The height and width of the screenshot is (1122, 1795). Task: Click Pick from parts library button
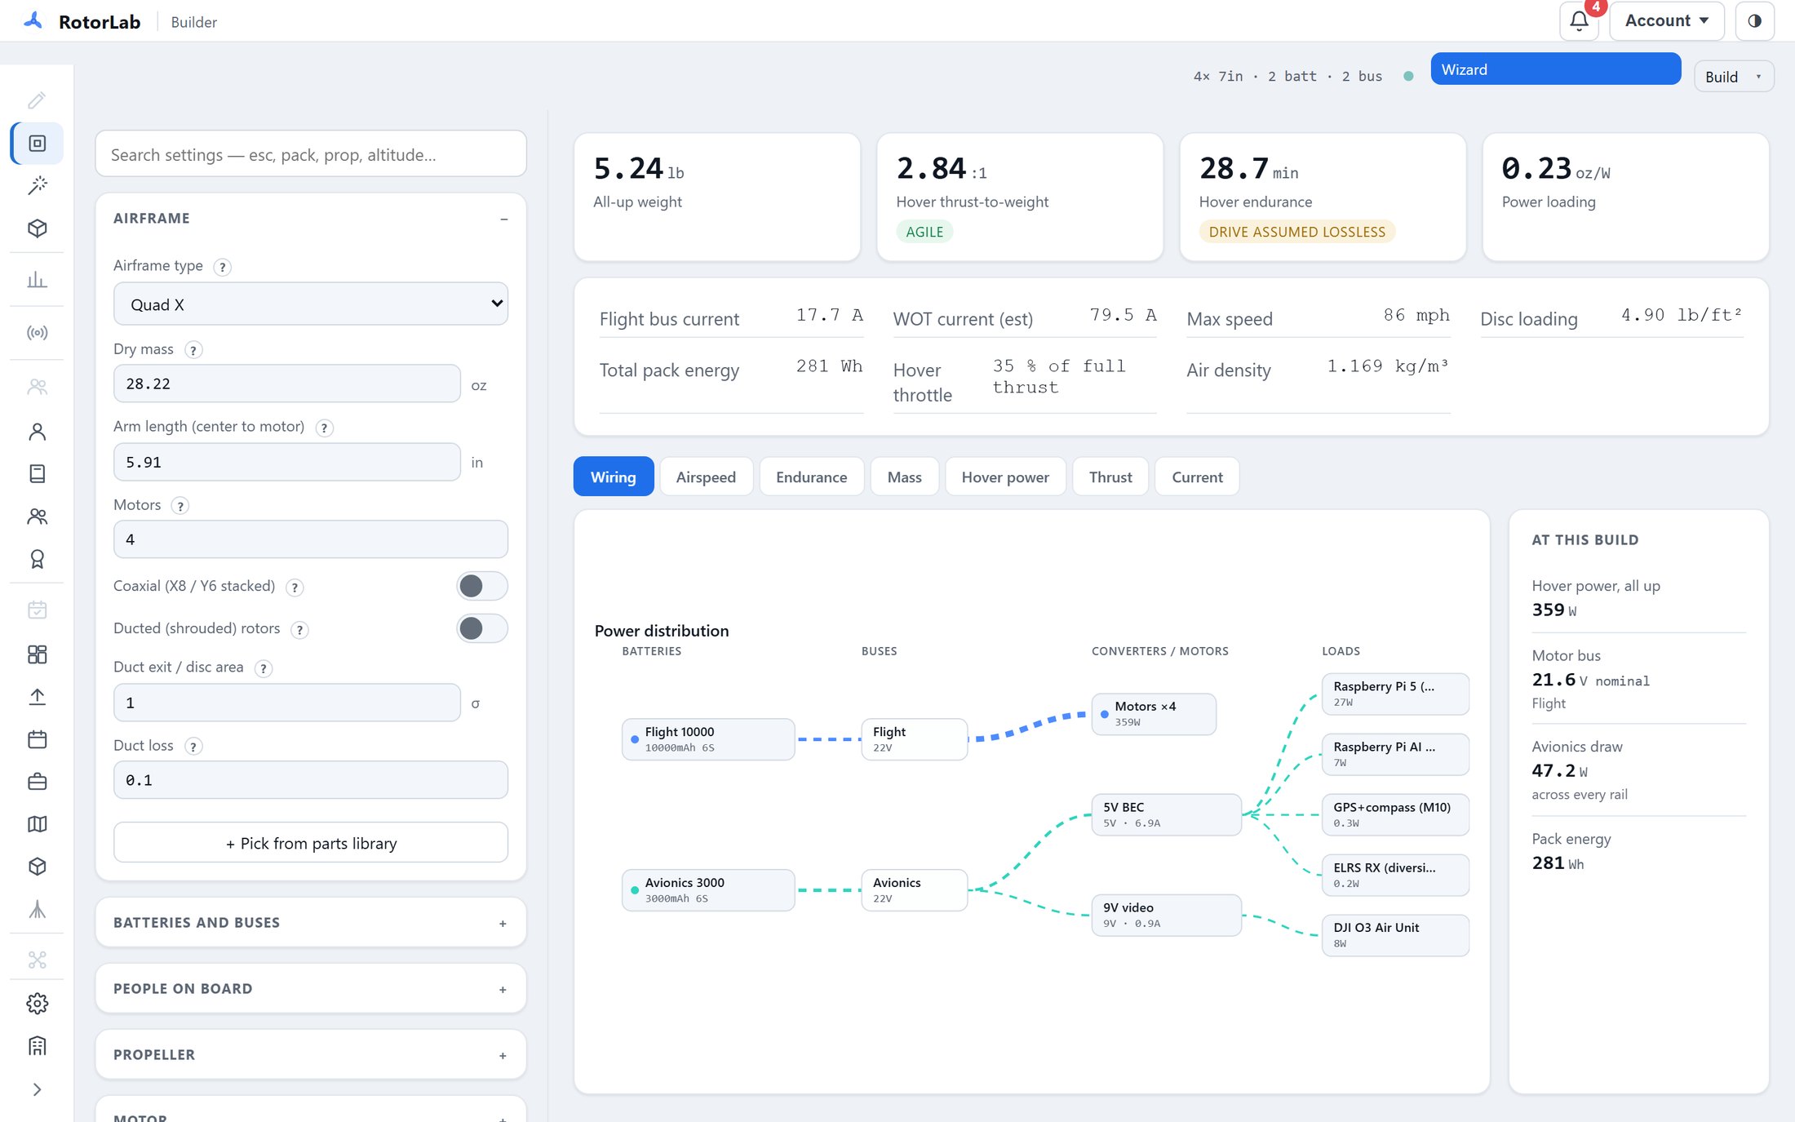click(x=311, y=843)
